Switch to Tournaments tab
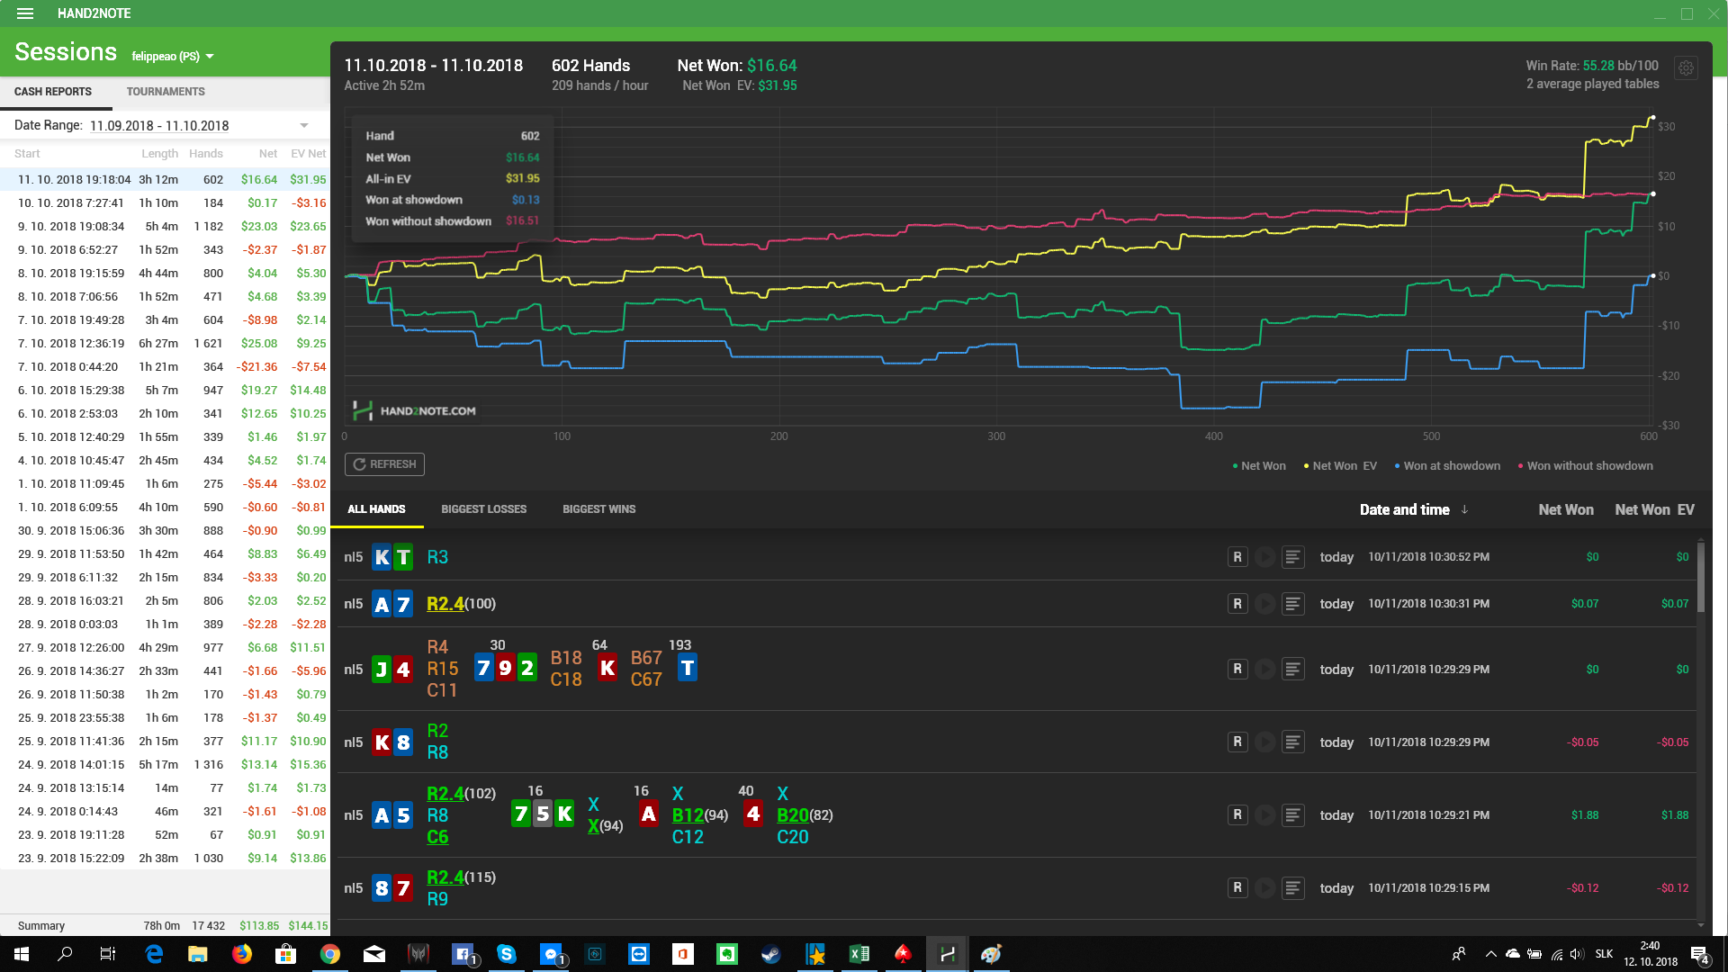The width and height of the screenshot is (1728, 972). [166, 92]
